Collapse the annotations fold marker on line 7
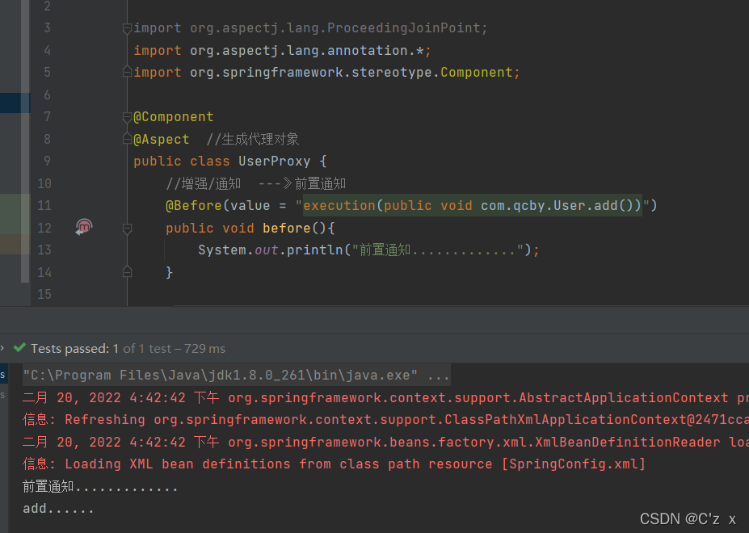Viewport: 749px width, 533px height. (x=127, y=117)
